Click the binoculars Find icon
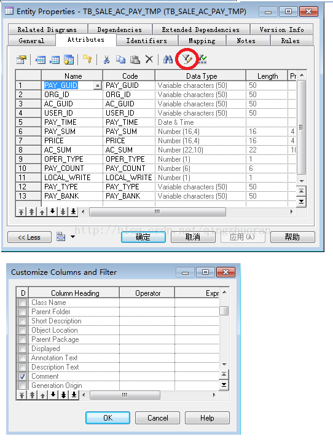Image resolution: width=333 pixels, height=447 pixels. click(168, 59)
